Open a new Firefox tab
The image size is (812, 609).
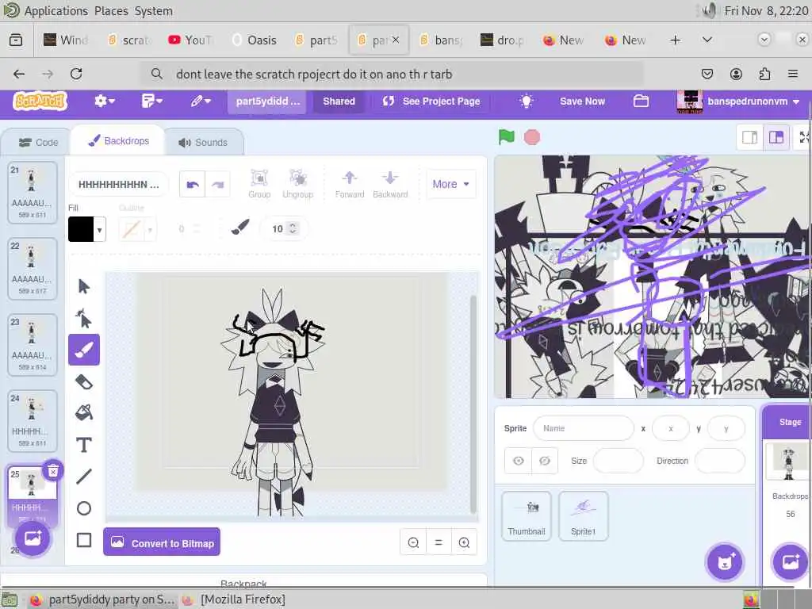click(676, 40)
